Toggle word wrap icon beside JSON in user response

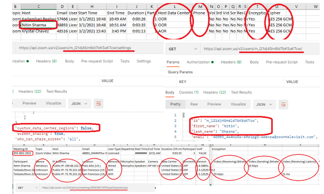tap(283, 105)
